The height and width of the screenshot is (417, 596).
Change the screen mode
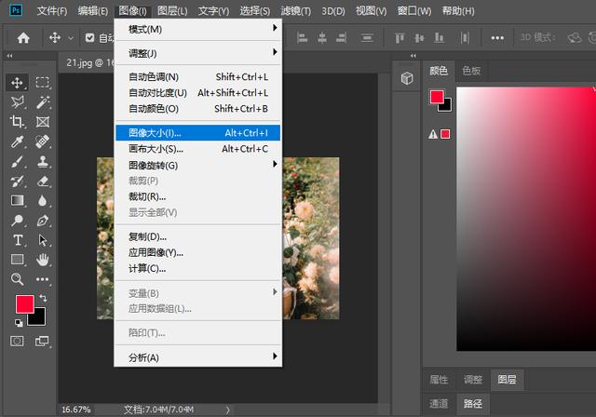[x=42, y=341]
